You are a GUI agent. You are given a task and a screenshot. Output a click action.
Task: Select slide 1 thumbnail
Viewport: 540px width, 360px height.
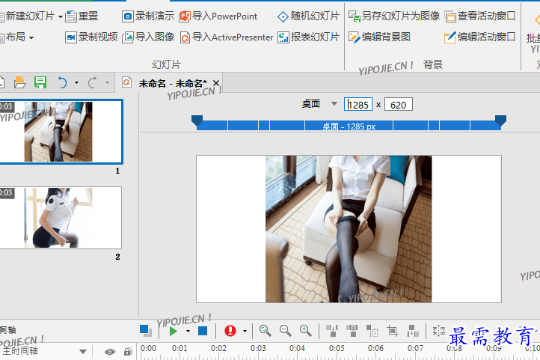coord(61,131)
